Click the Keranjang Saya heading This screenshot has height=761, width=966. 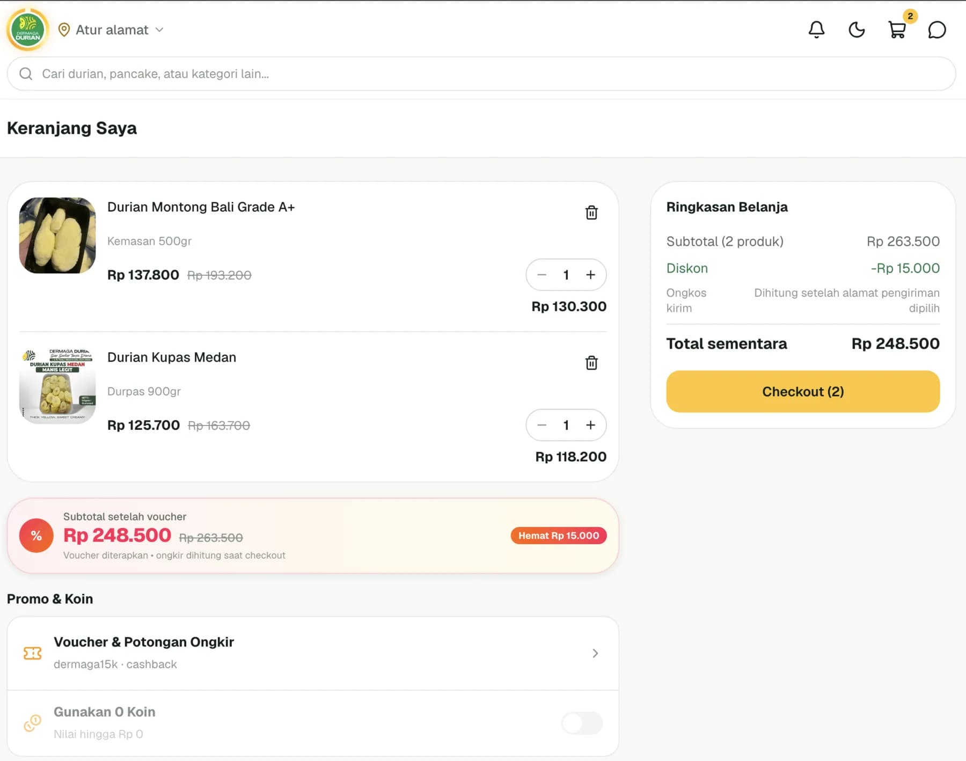click(72, 128)
